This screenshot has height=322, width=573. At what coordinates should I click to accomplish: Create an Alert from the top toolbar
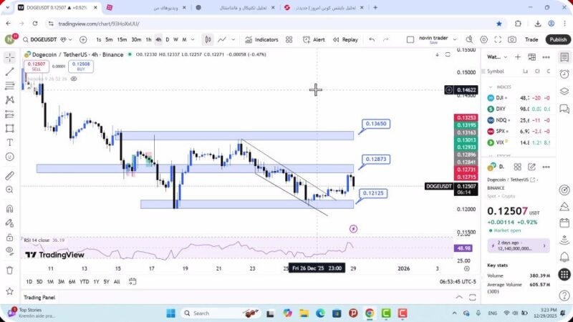point(314,39)
